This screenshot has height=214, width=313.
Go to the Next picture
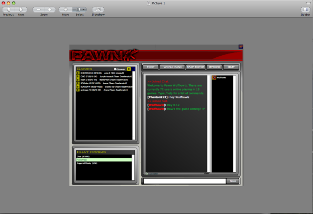[21, 9]
